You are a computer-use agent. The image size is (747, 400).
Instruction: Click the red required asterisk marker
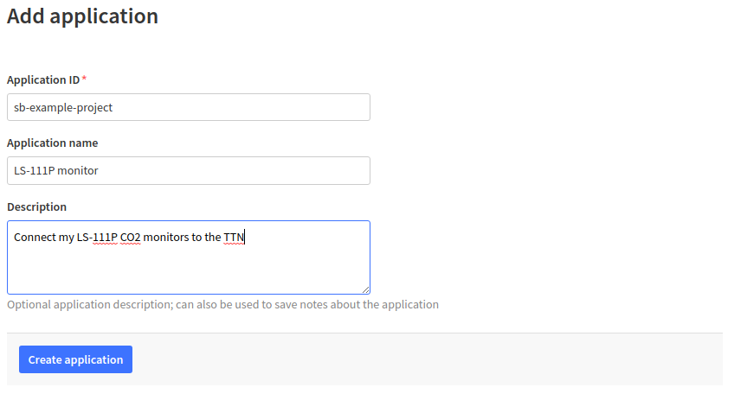pos(85,79)
